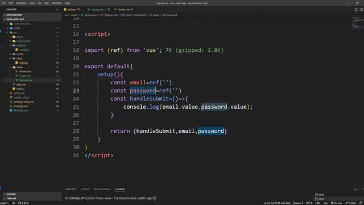Image resolution: width=364 pixels, height=205 pixels.
Task: Open package.json file
Action: coord(21,106)
